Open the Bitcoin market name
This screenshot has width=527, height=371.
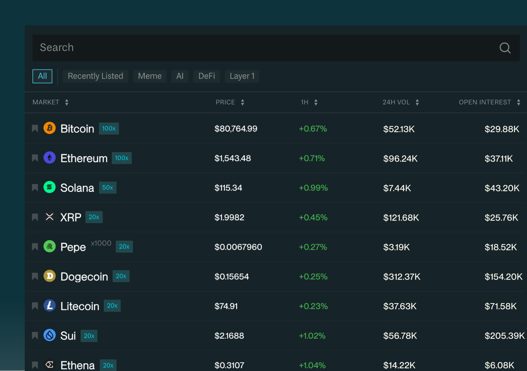[77, 129]
